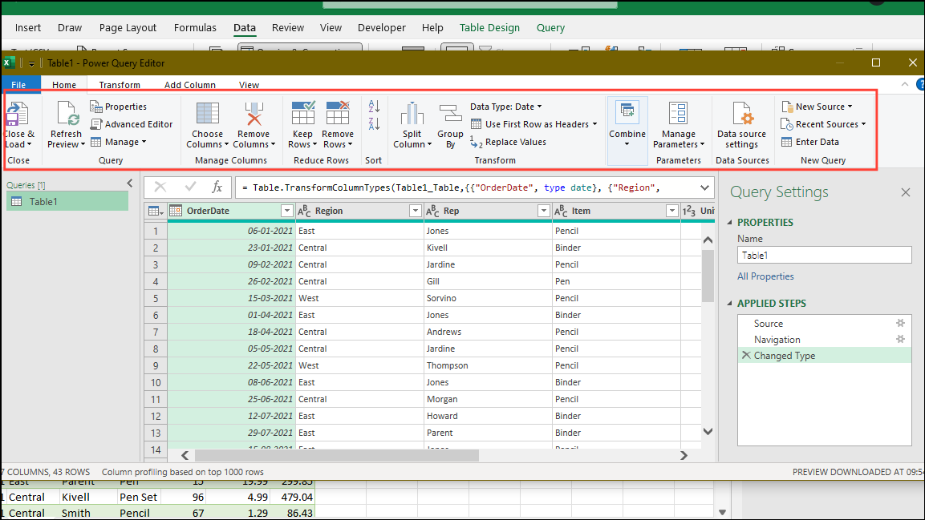Screen dimensions: 925x520
Task: Refresh the query preview
Action: tap(66, 123)
